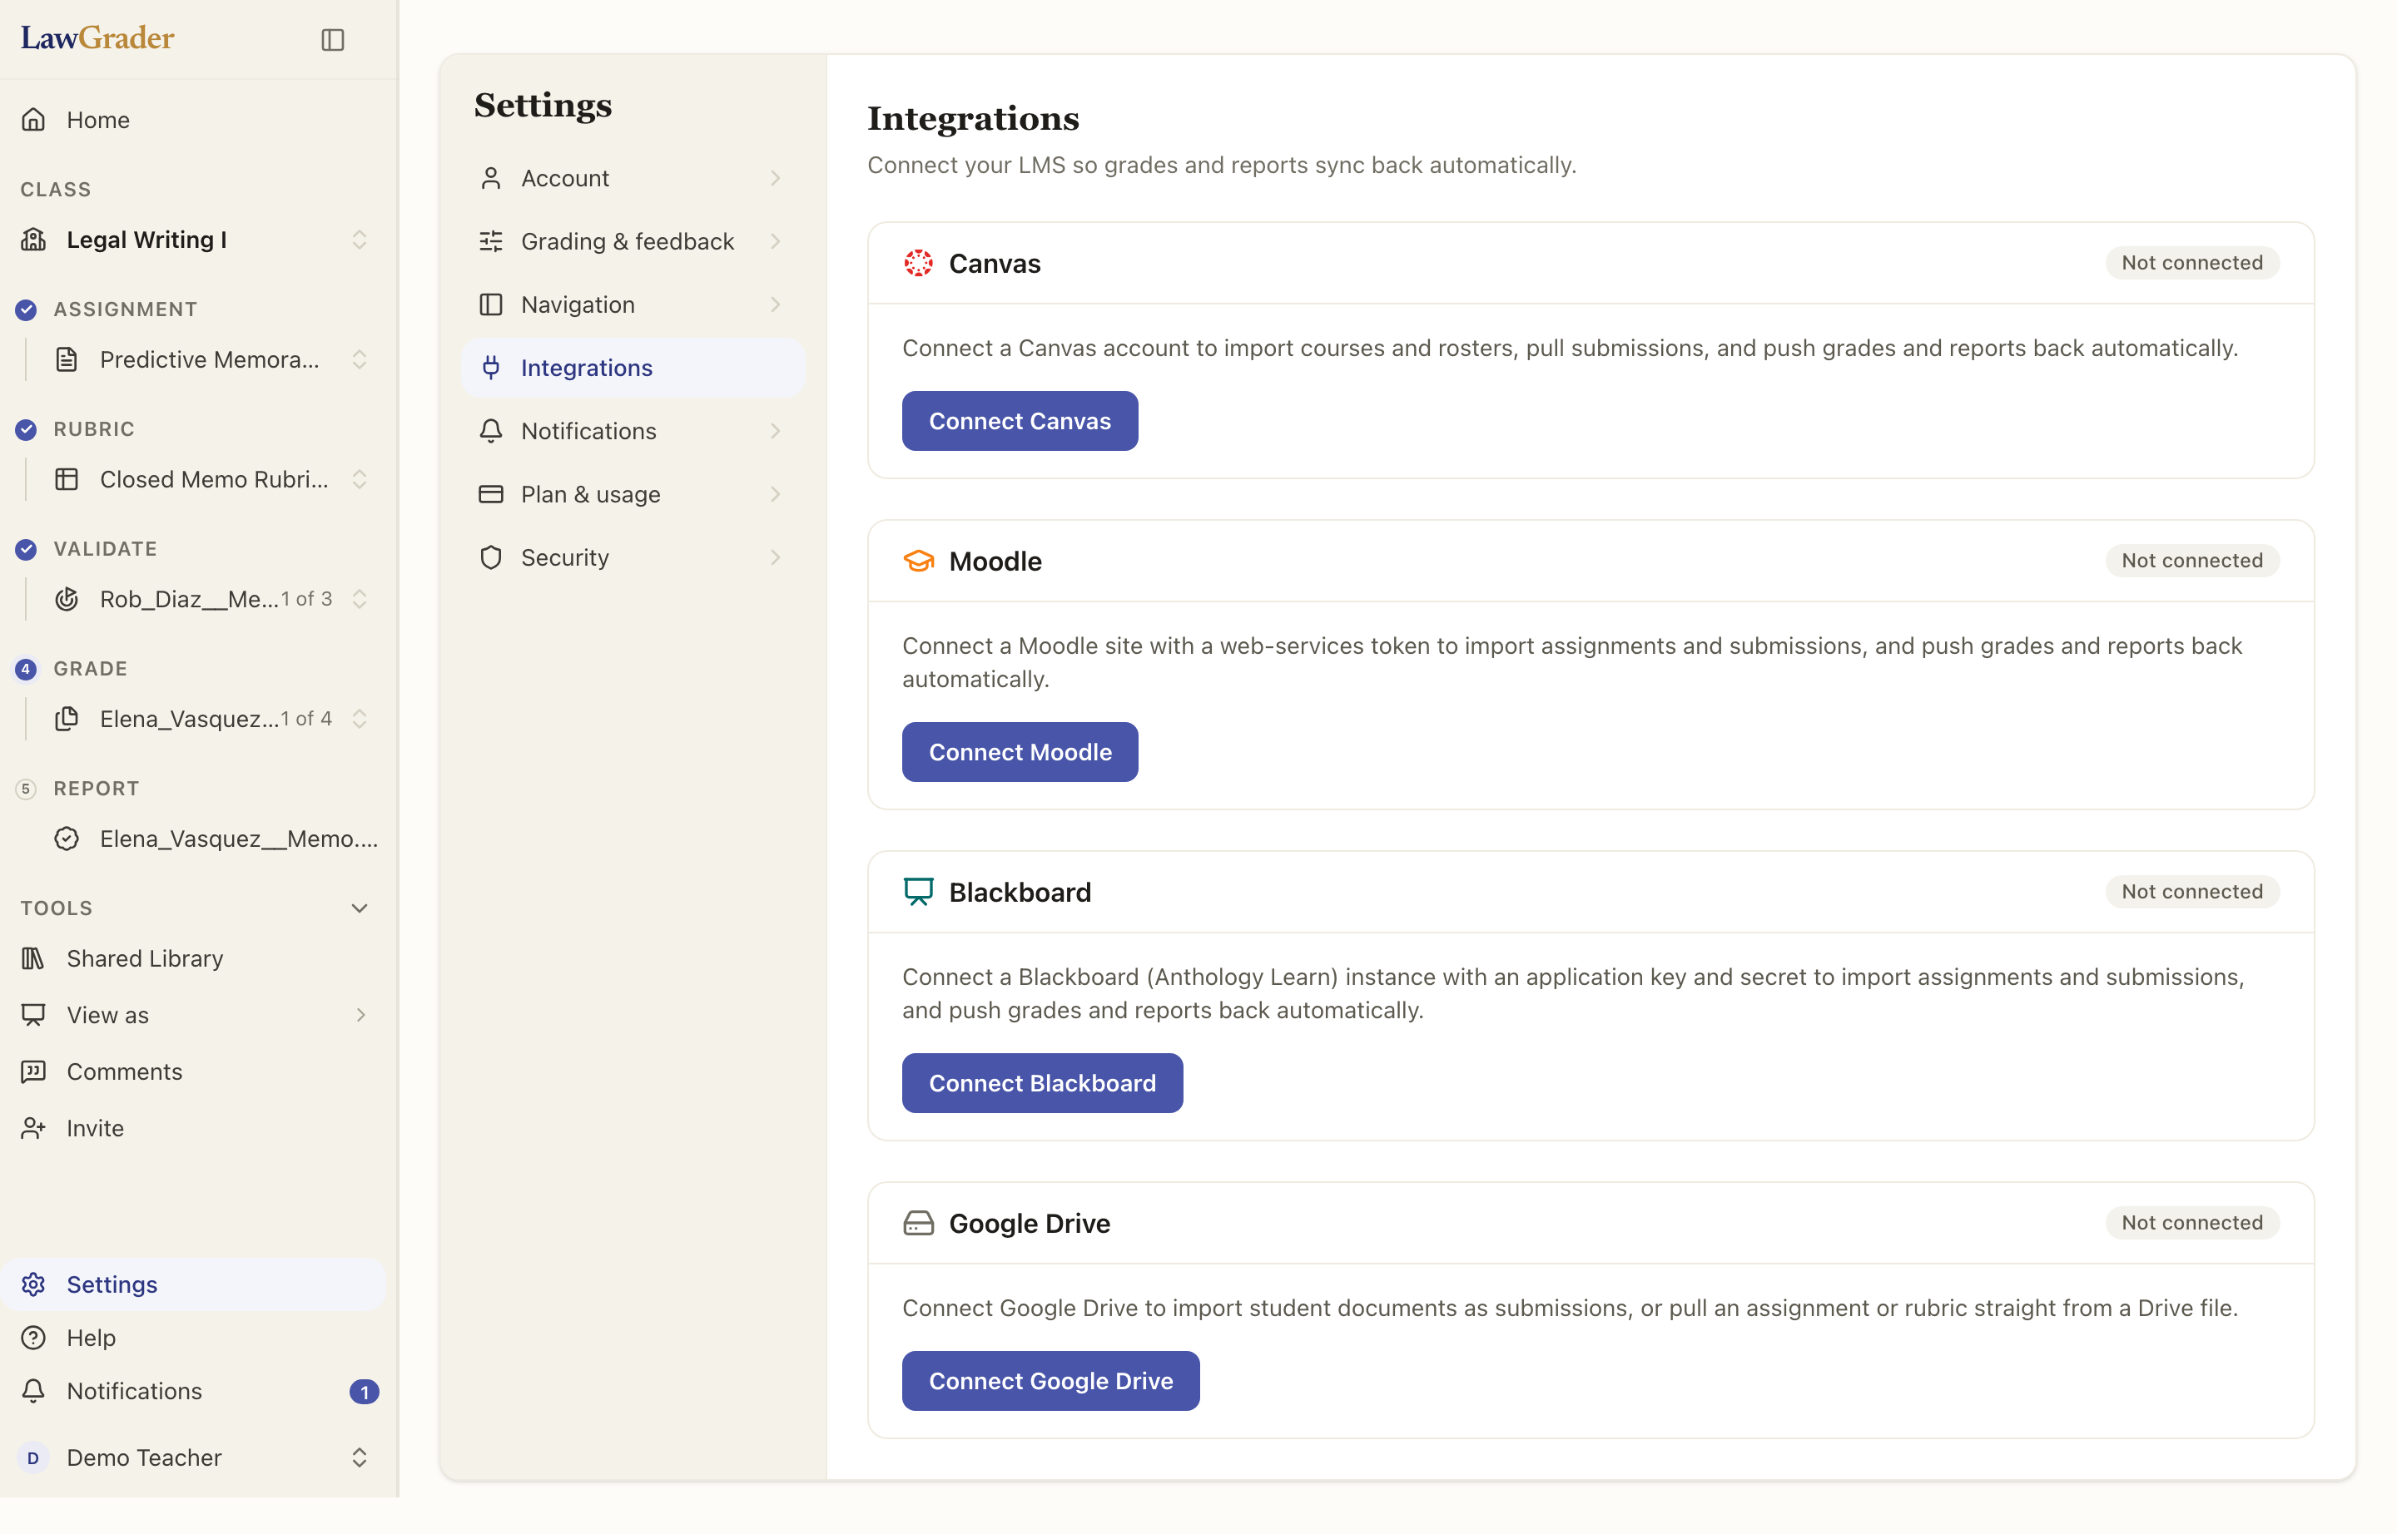Open the Rob_Diaz validate file switcher

[x=360, y=599]
